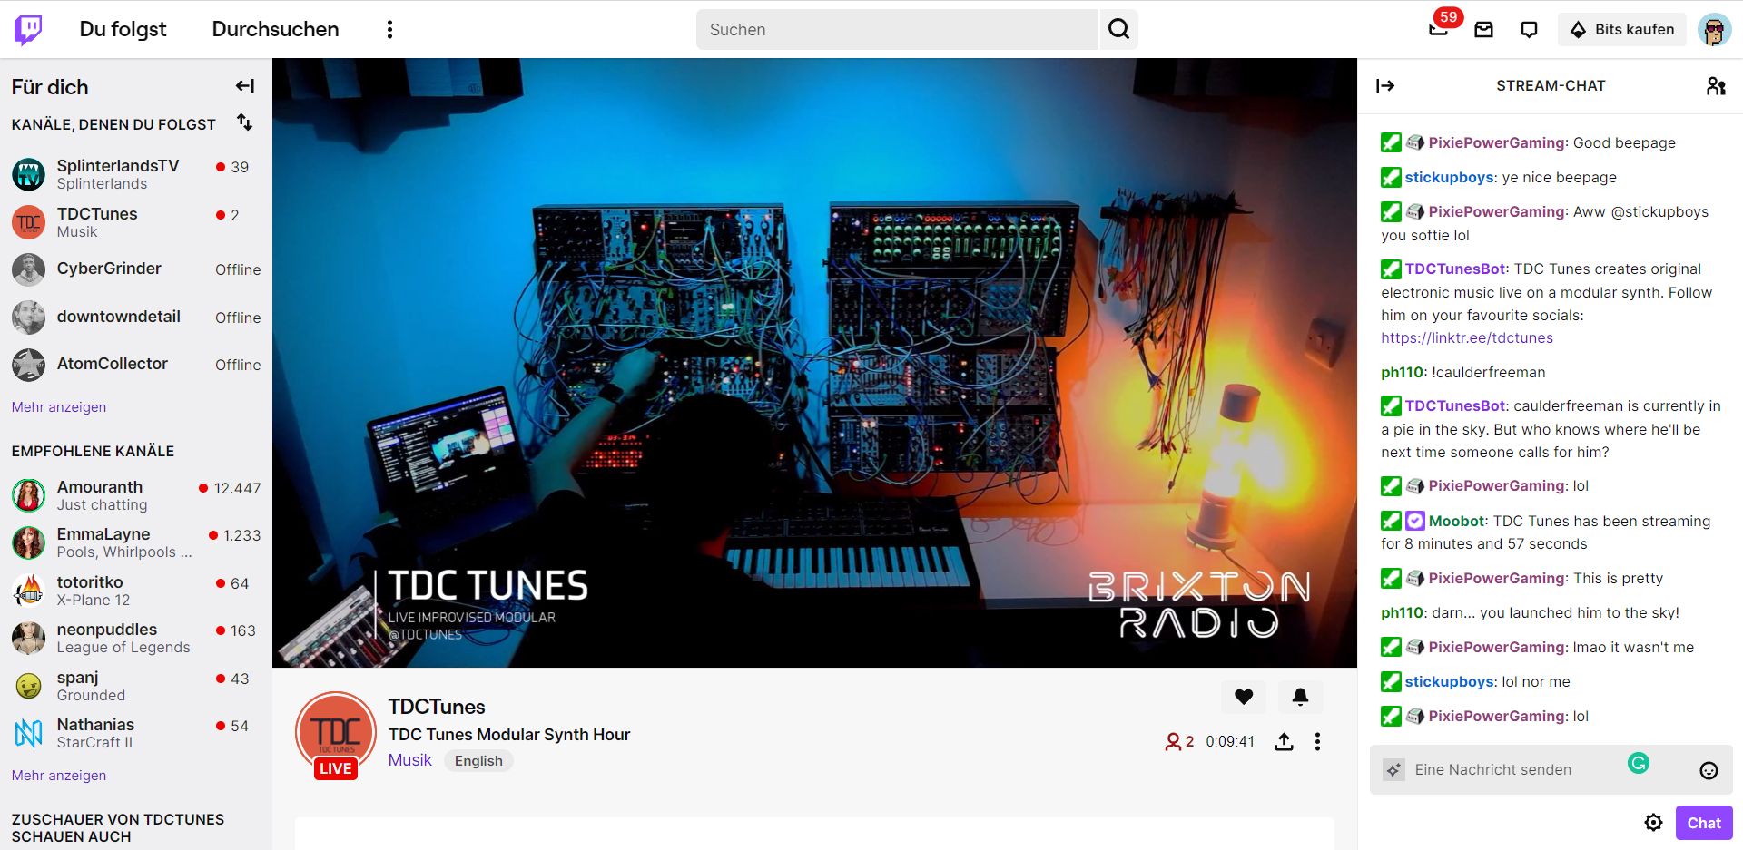
Task: Open the Durchsuchen tab
Action: point(275,29)
